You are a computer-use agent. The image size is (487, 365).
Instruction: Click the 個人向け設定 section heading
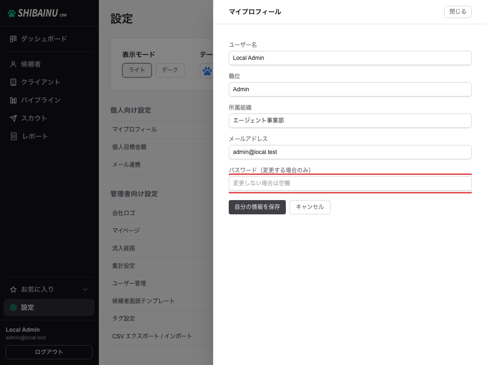(131, 110)
